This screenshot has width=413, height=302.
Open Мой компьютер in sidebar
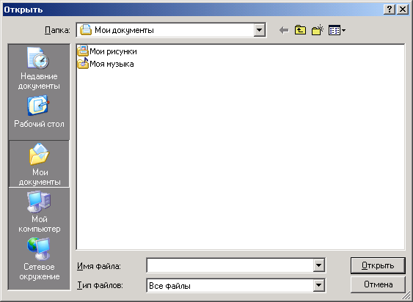(x=39, y=212)
